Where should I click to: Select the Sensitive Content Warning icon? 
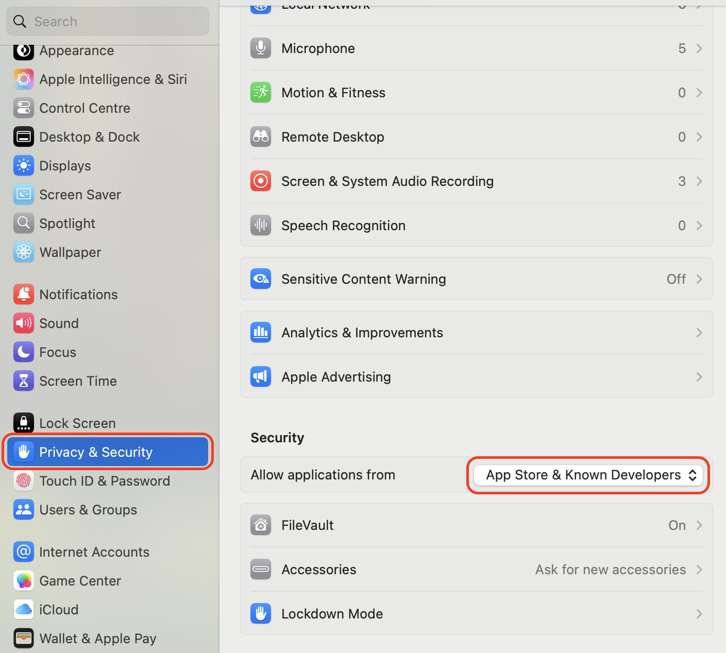[261, 279]
